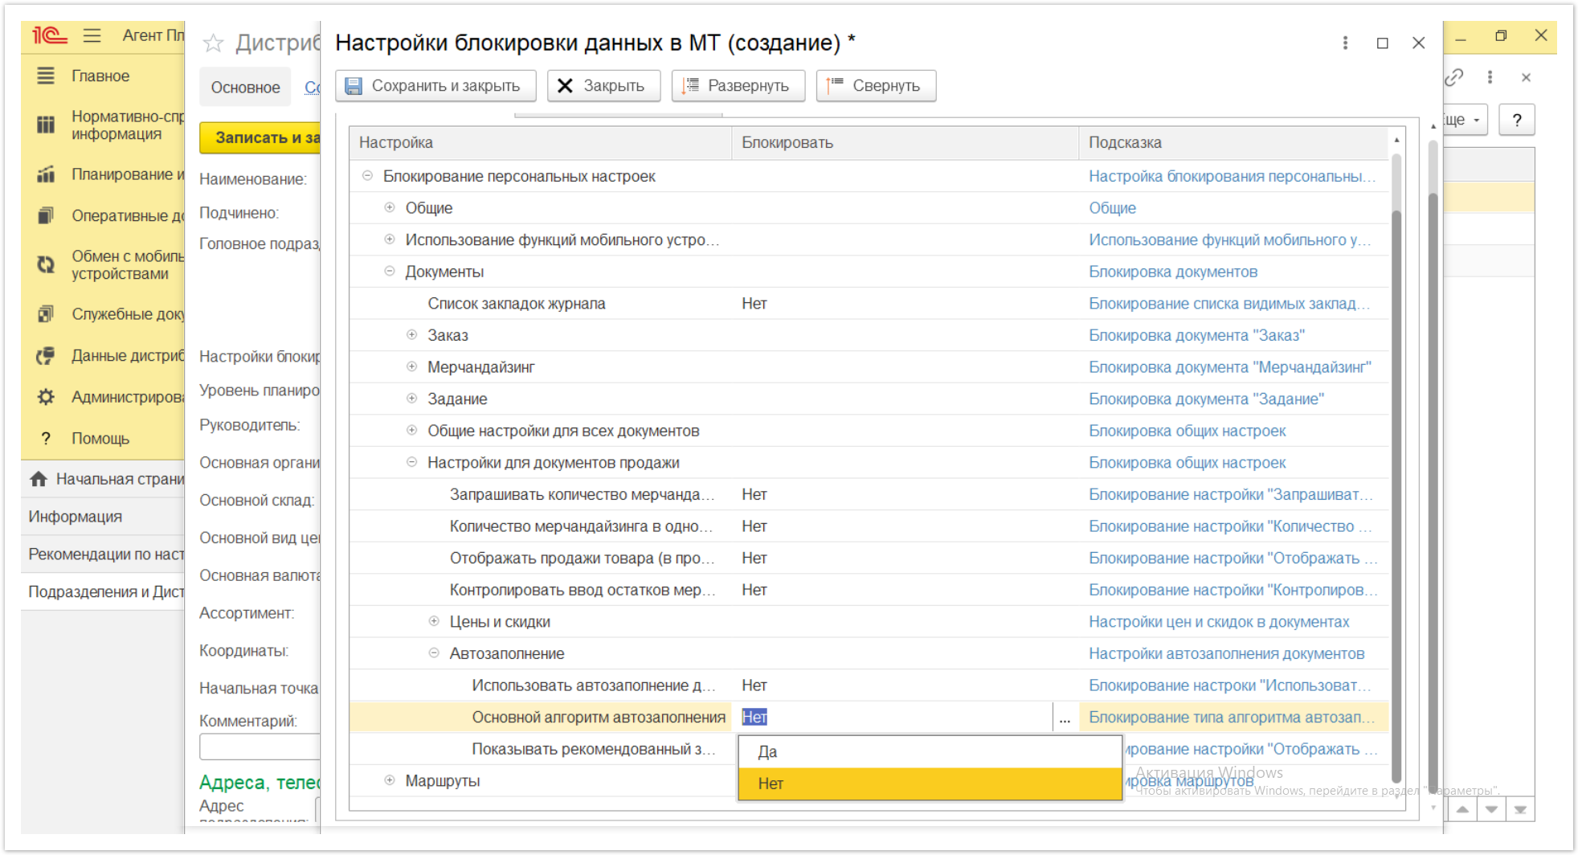Screen dimensions: 1578x855
Task: Click Свернуть to collapse all rows
Action: point(876,86)
